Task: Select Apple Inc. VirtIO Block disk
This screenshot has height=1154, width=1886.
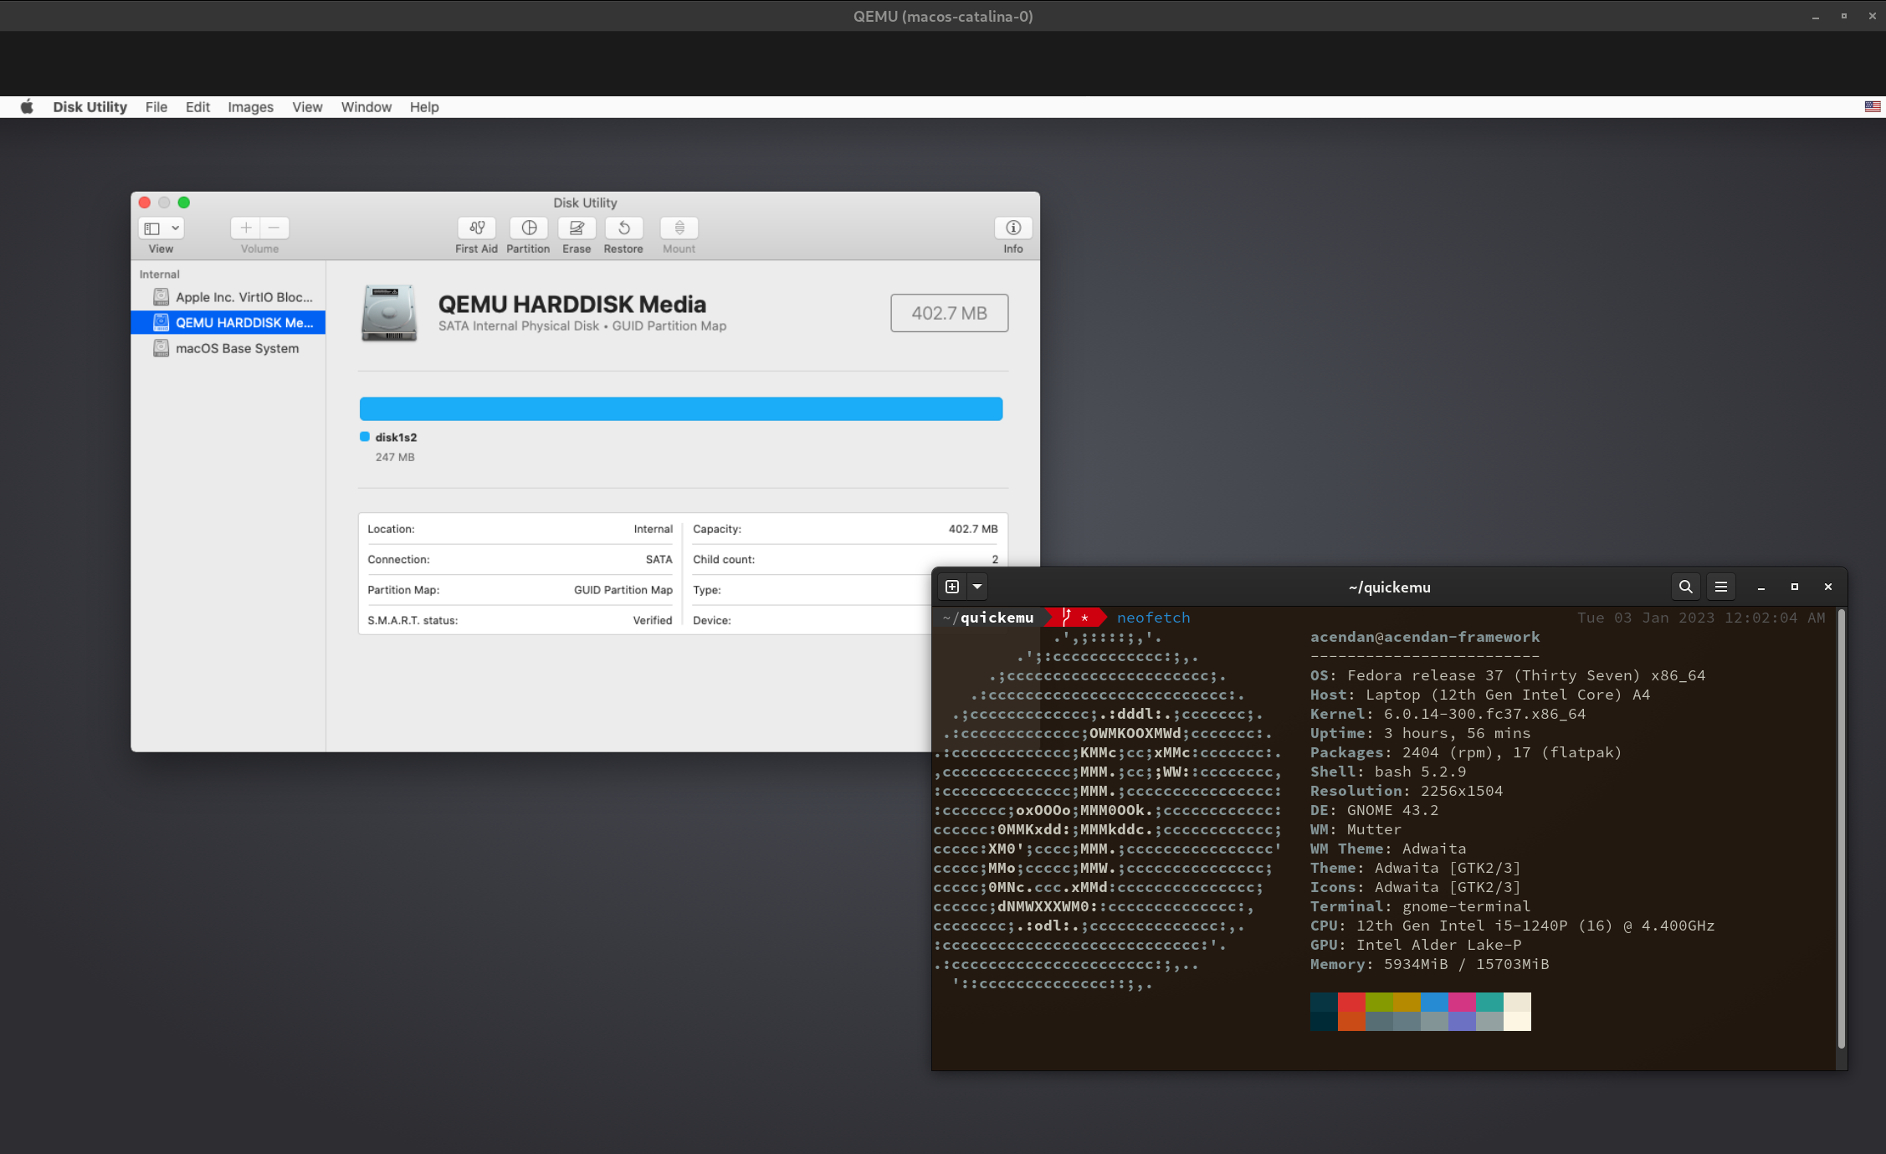Action: pyautogui.click(x=243, y=297)
